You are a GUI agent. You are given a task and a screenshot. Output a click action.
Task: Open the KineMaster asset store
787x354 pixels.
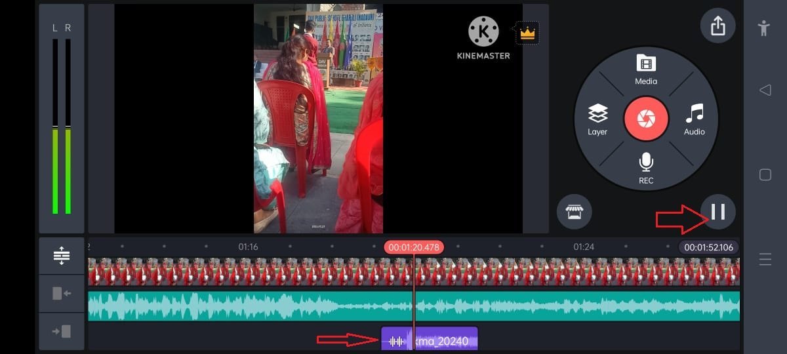point(574,212)
